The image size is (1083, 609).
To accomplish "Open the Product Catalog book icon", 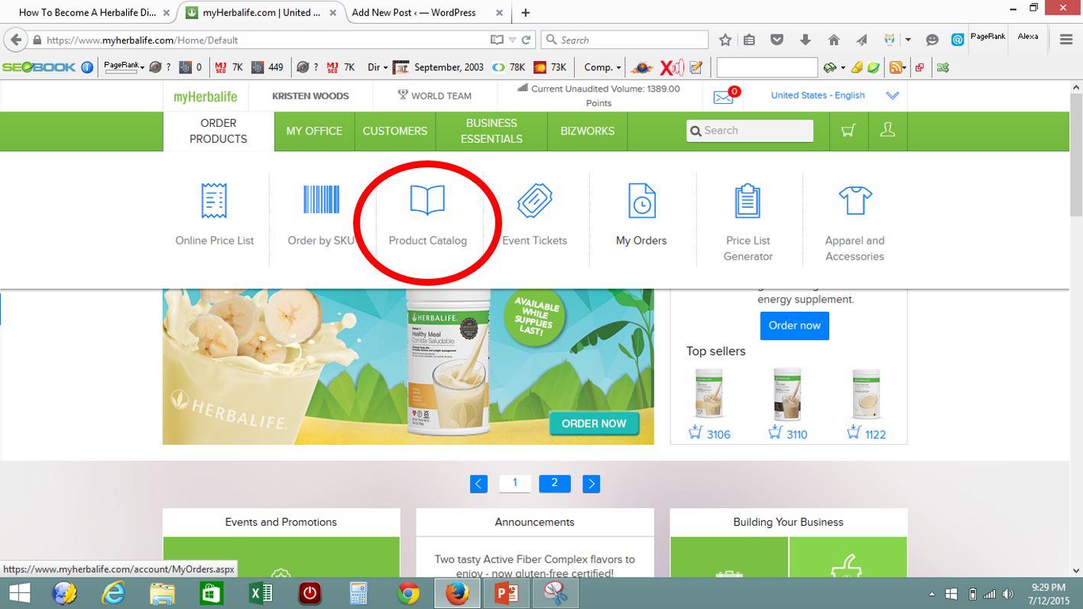I will 427,199.
